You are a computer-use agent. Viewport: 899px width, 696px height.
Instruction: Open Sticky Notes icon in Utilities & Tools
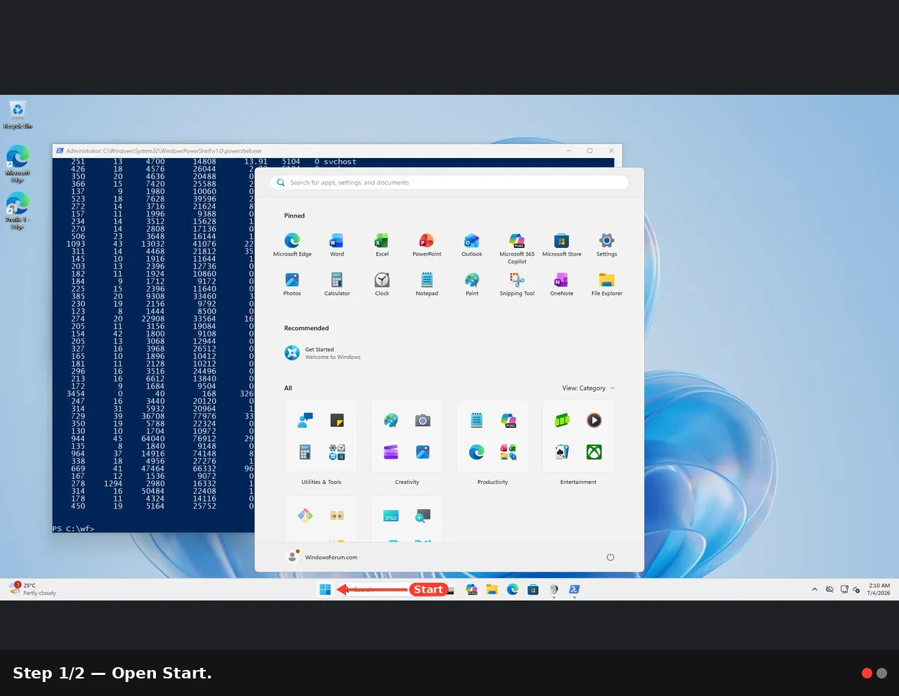coord(337,420)
